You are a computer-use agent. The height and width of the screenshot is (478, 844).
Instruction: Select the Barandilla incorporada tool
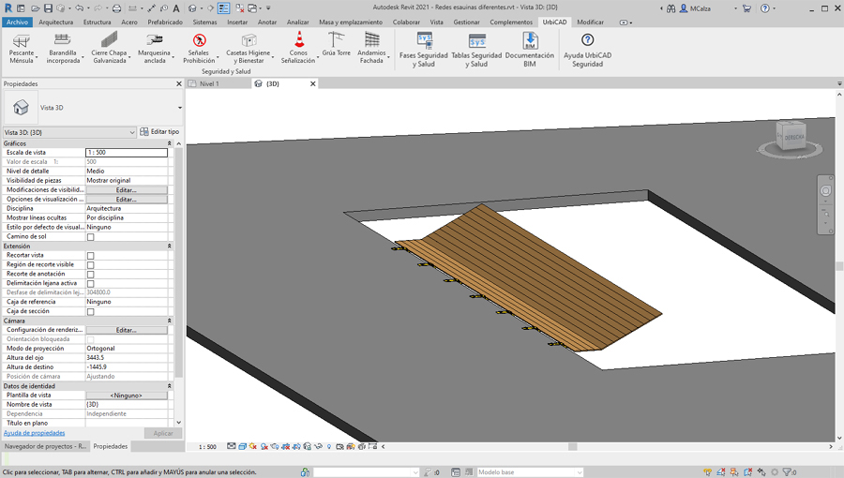(x=63, y=39)
